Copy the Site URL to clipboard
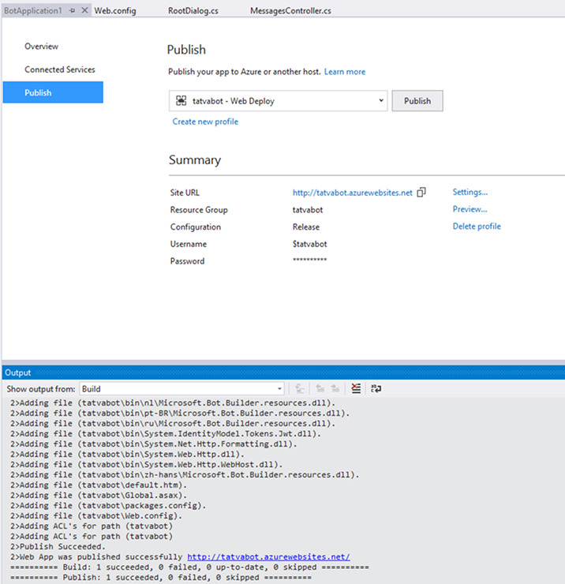This screenshot has height=584, width=565. 421,193
